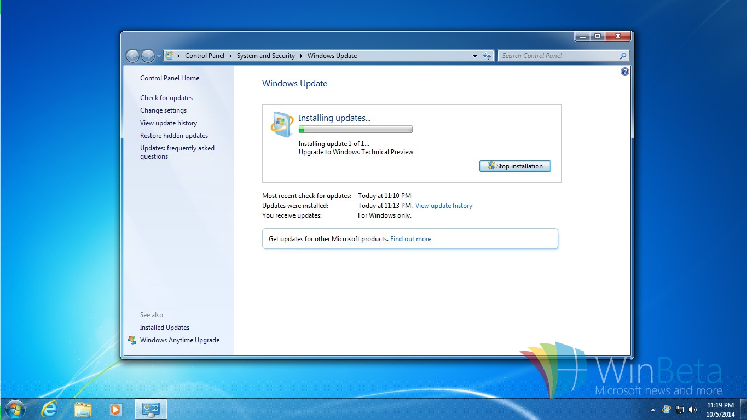Click Check for updates

[166, 98]
